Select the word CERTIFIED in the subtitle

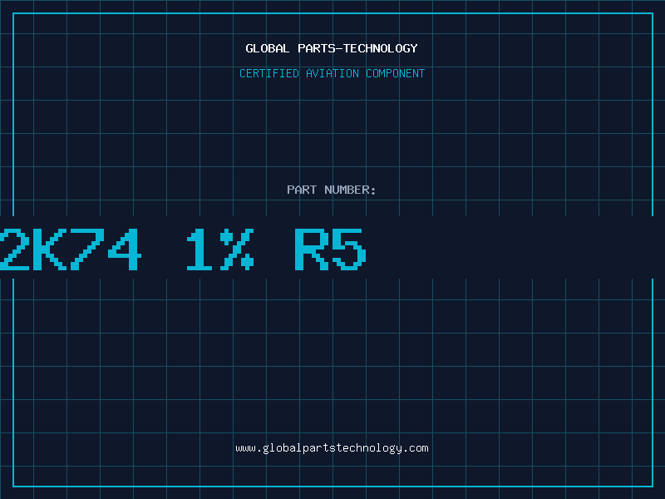click(269, 73)
